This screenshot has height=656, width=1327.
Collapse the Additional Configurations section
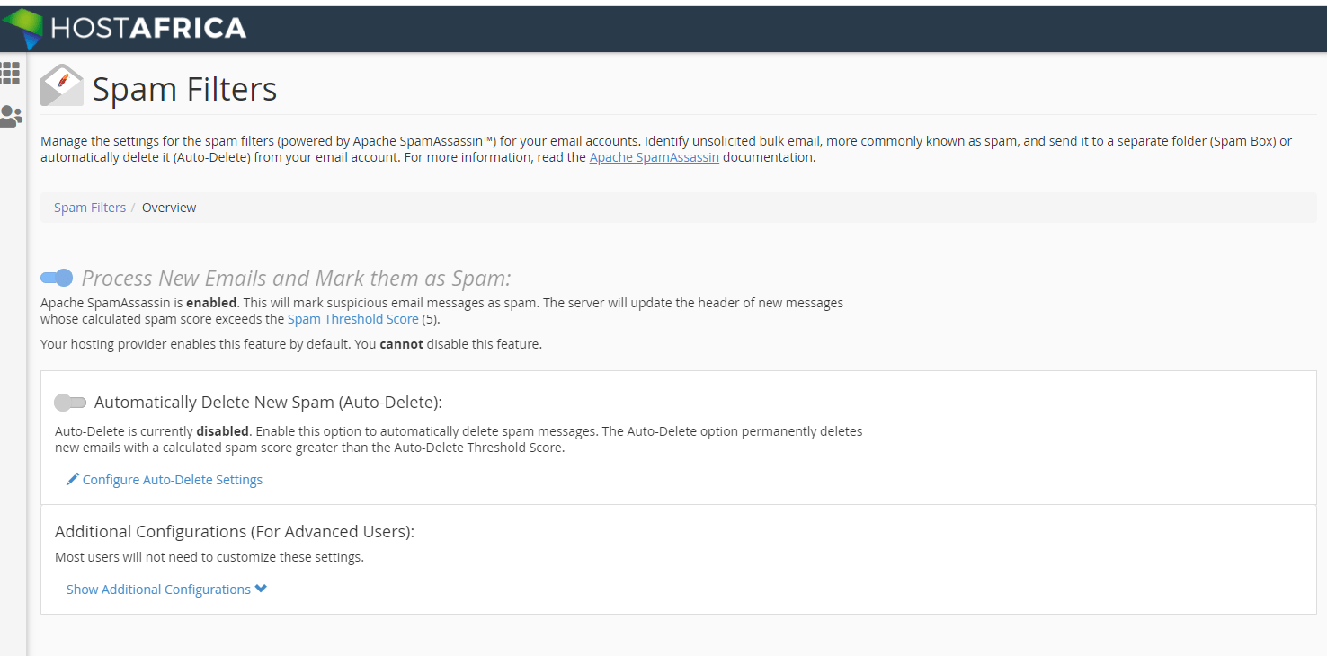159,589
